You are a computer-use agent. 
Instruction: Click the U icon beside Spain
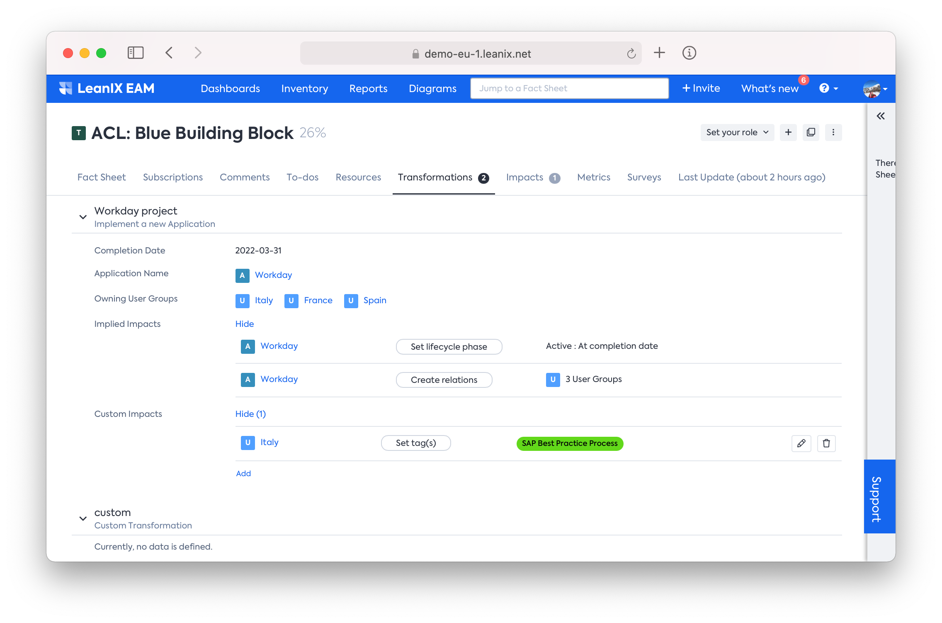coord(351,301)
